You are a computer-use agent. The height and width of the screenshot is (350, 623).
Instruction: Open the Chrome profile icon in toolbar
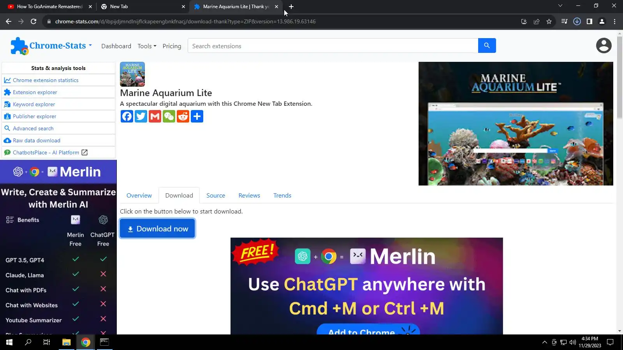[602, 21]
